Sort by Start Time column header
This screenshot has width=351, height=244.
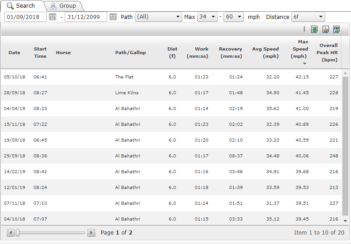click(x=40, y=53)
